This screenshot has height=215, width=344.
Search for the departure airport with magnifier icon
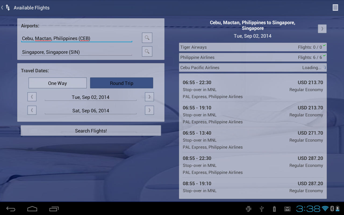click(x=147, y=38)
